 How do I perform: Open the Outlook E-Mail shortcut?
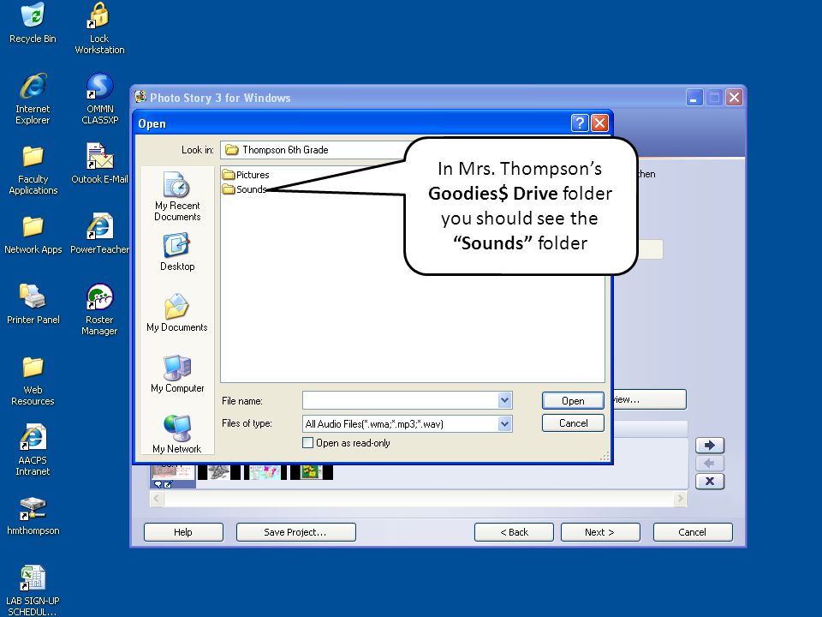click(99, 163)
